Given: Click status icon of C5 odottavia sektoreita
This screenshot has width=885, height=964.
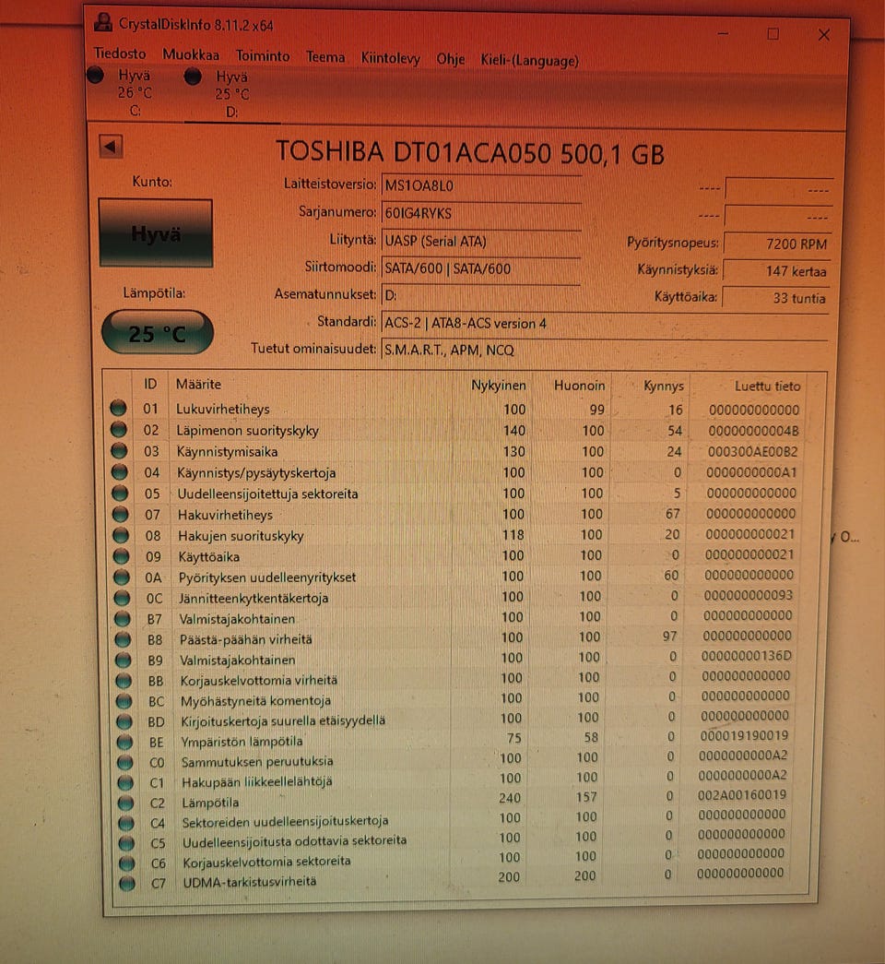Looking at the screenshot, I should pos(126,843).
